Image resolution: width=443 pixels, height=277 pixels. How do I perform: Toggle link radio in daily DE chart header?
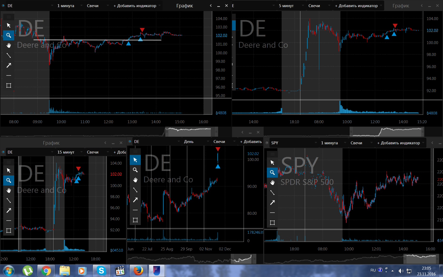(130, 141)
